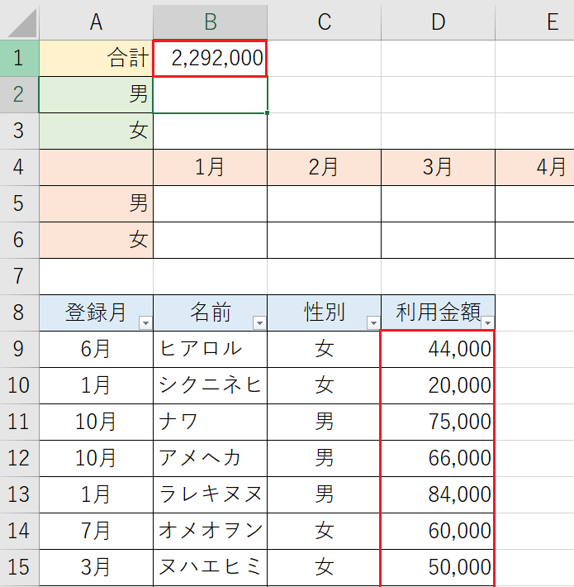Image resolution: width=574 pixels, height=587 pixels.
Task: Select the 1月 header cell in row 4
Action: tap(210, 167)
